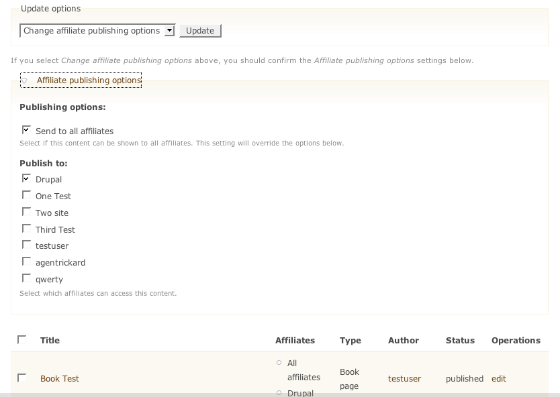The width and height of the screenshot is (560, 397).
Task: Tick the Third Test checkbox
Action: [27, 229]
